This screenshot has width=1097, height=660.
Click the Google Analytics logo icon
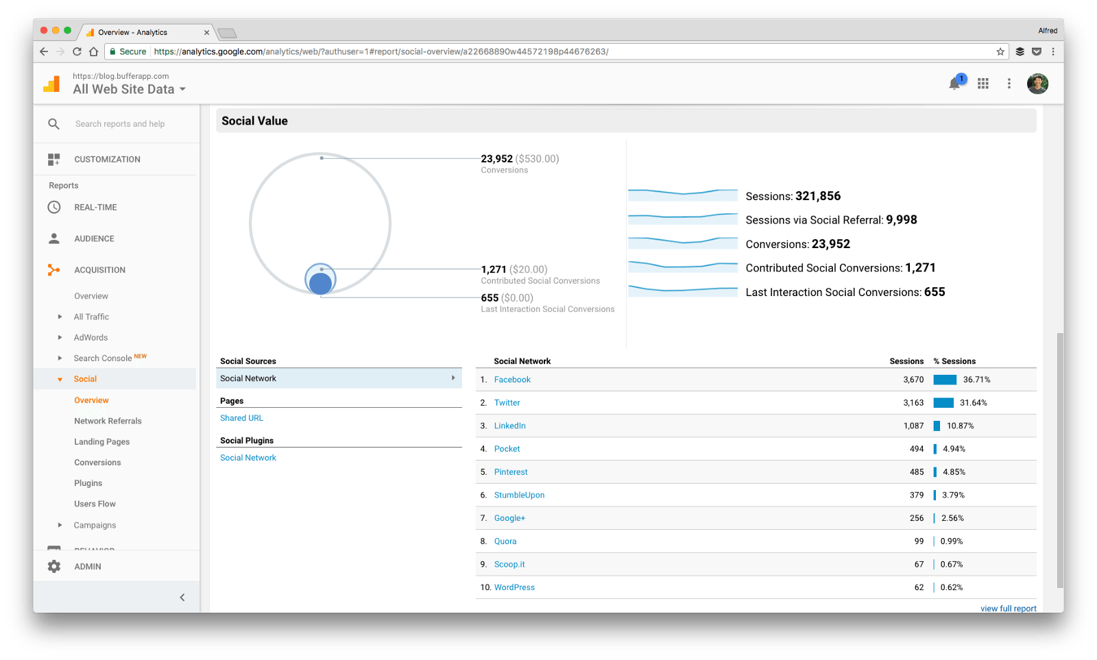tap(52, 84)
